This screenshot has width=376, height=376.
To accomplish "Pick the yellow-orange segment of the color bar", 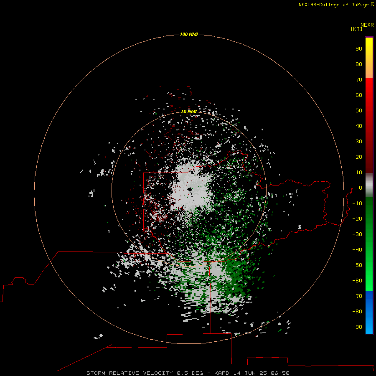I will click(x=369, y=58).
